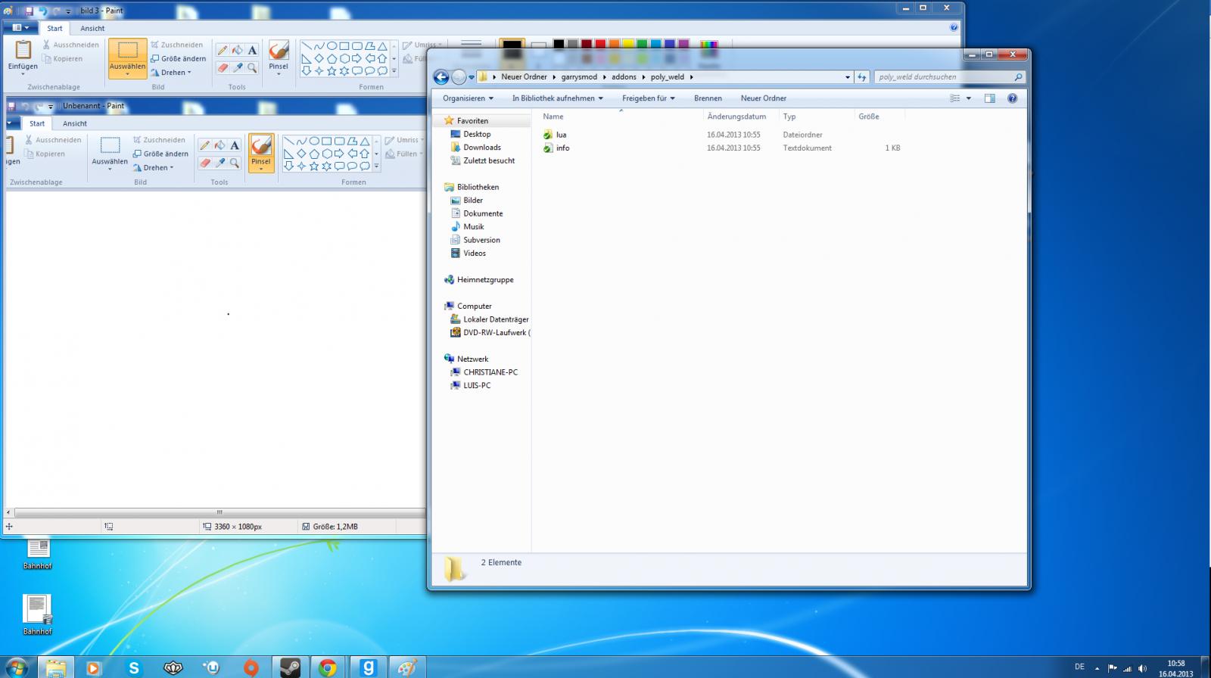The image size is (1211, 678).
Task: Click the Explorer back navigation arrow
Action: (441, 77)
